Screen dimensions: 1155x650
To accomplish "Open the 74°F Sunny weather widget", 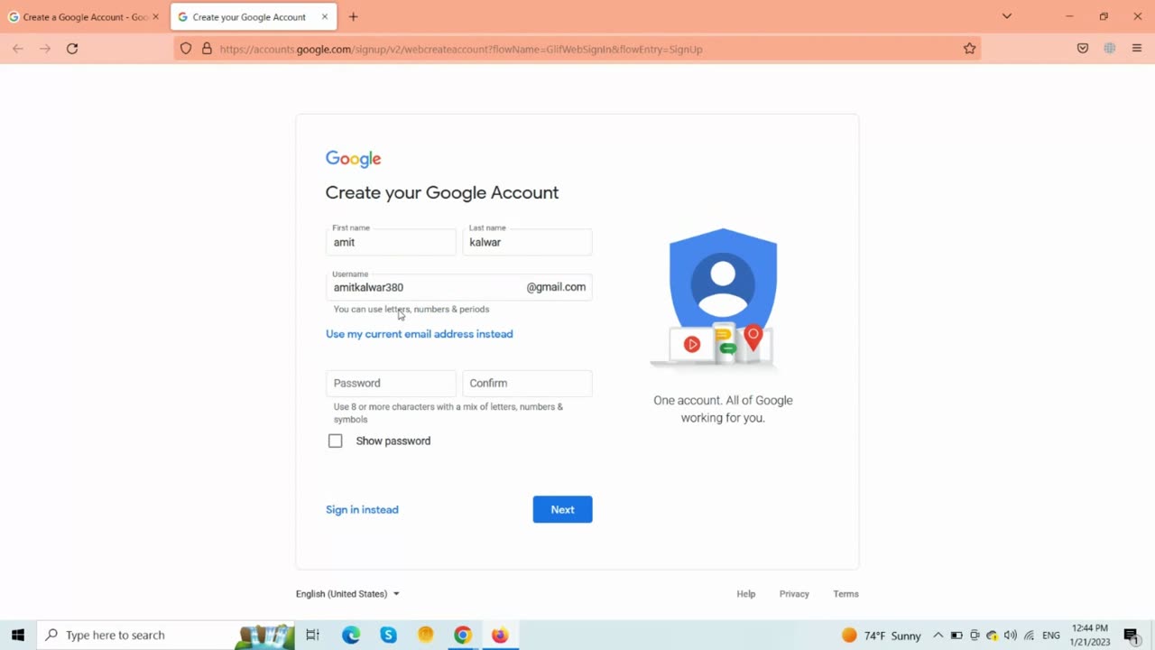I will click(x=881, y=636).
